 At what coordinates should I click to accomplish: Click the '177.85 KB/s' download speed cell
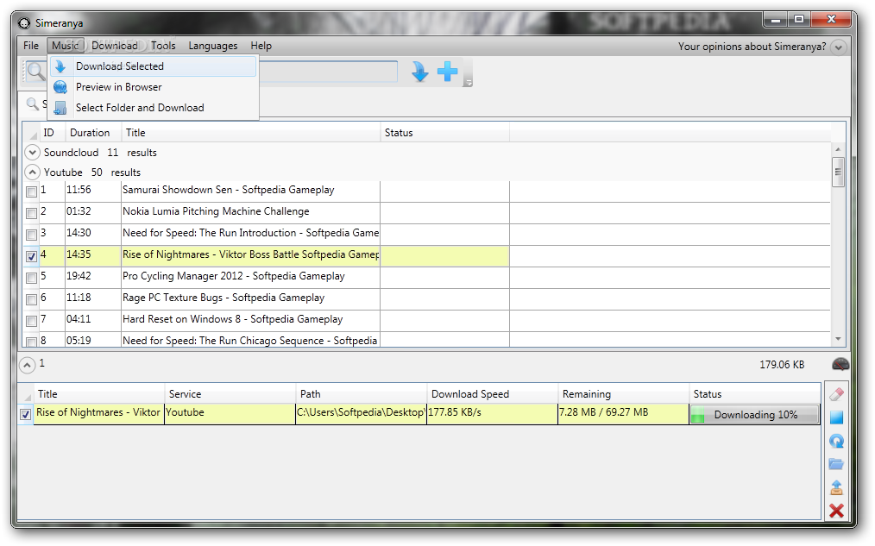tap(492, 412)
